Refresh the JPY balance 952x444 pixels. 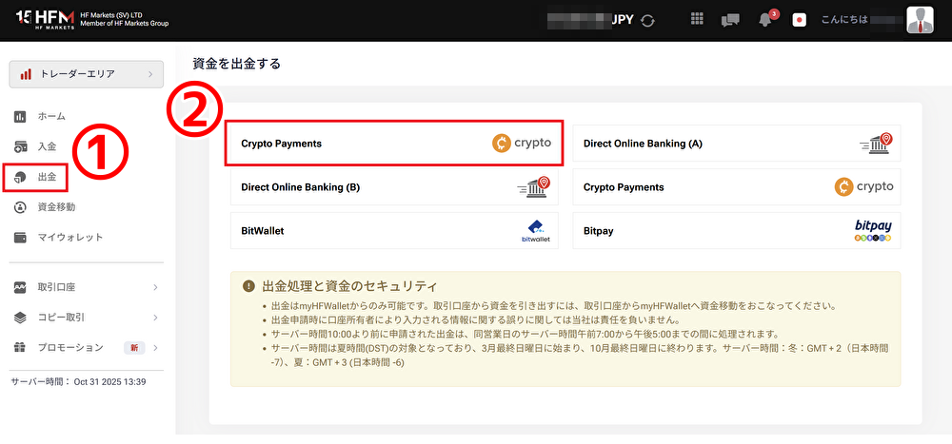tap(647, 20)
